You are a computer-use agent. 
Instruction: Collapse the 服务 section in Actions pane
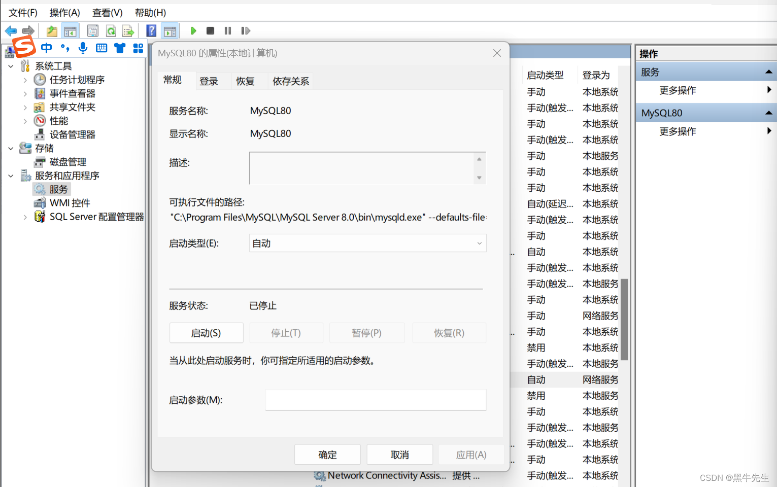click(769, 72)
